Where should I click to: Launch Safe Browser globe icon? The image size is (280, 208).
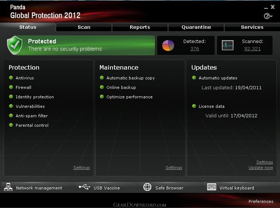tap(147, 187)
